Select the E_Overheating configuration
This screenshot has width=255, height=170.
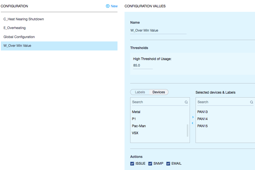(x=15, y=28)
